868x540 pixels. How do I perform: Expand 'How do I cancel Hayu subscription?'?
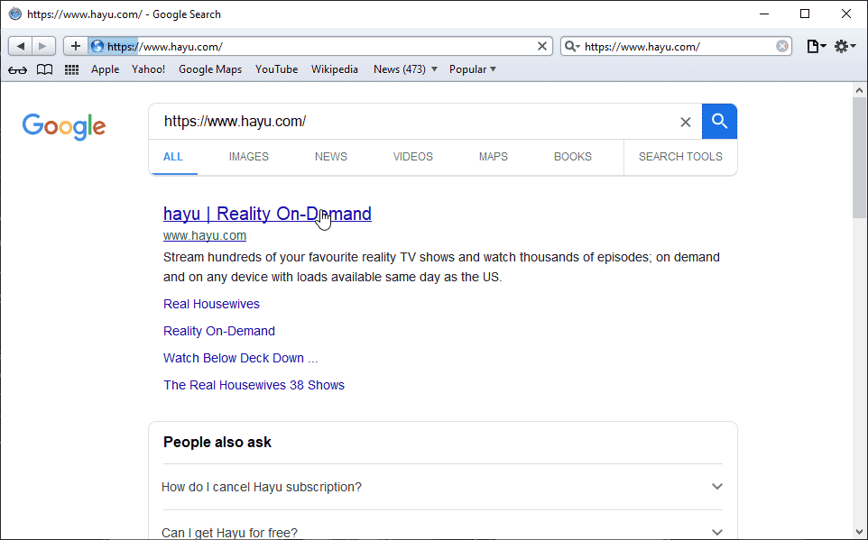point(443,487)
